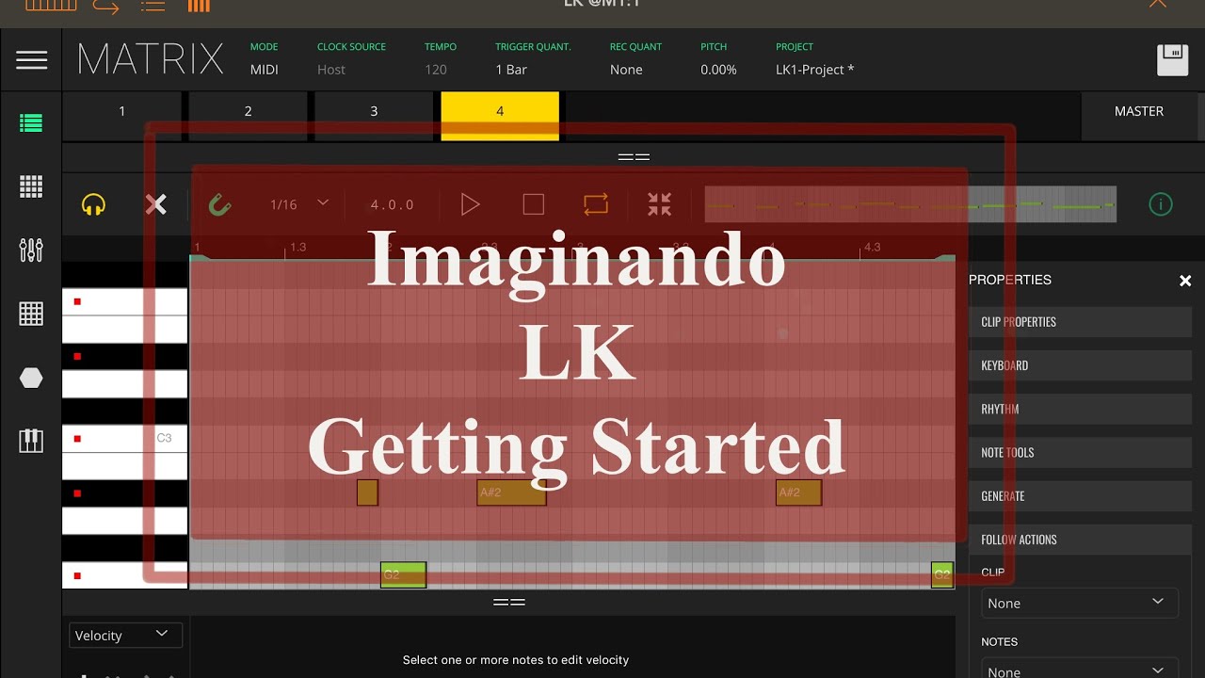Expand the Generate section
Image resolution: width=1205 pixels, height=678 pixels.
tap(1080, 495)
